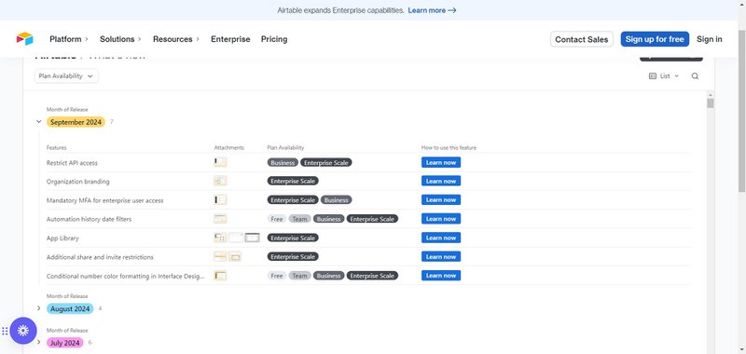Collapse the September 2024 group

(39, 122)
